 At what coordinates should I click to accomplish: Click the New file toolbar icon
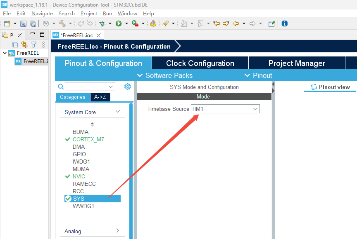pos(7,23)
